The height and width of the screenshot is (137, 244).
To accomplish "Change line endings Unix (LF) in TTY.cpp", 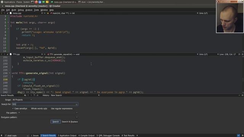I will point(202,54).
